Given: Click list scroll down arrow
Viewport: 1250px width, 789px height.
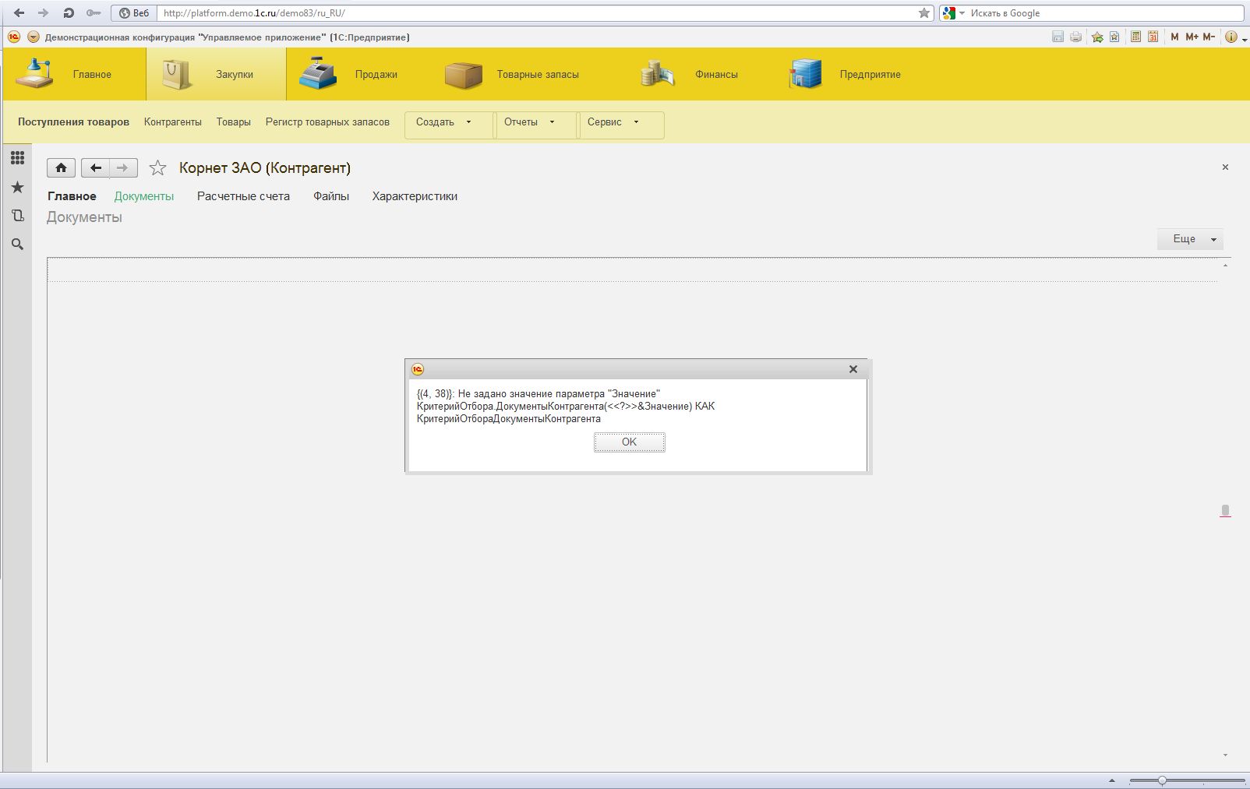Looking at the screenshot, I should pos(1225,755).
